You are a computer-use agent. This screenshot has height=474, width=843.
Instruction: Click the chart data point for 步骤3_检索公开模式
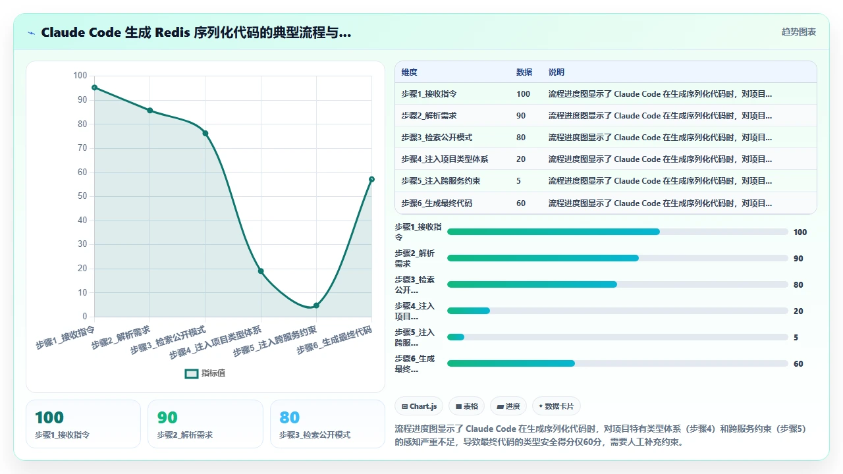(205, 133)
